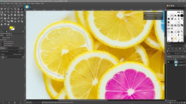Select the Ellipse Select tool
186x104 pixels.
coord(5,9)
